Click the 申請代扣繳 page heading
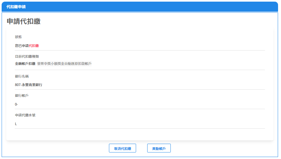 [24, 22]
